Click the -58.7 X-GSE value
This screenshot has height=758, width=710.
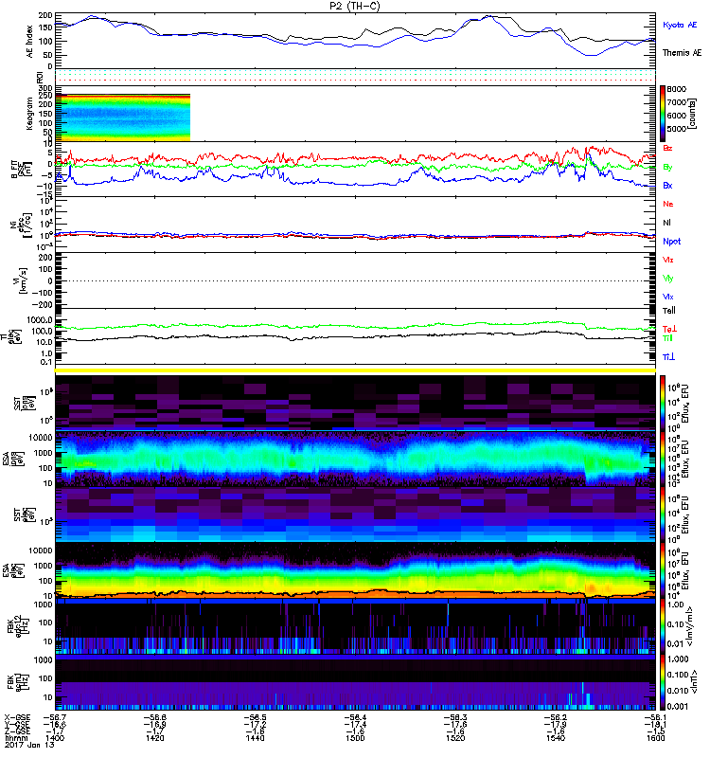click(55, 717)
